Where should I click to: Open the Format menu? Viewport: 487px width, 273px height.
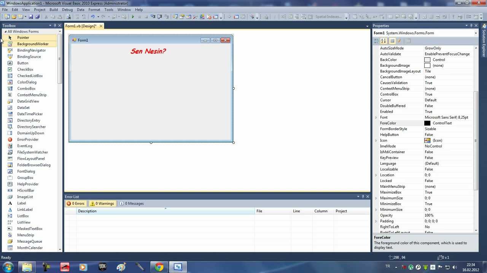click(94, 9)
